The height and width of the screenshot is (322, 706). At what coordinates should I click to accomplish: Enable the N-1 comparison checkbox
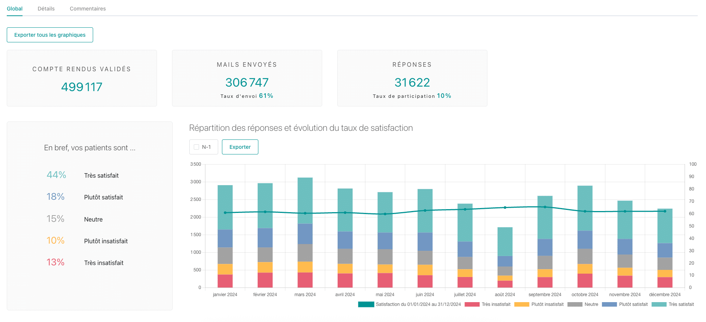(196, 147)
